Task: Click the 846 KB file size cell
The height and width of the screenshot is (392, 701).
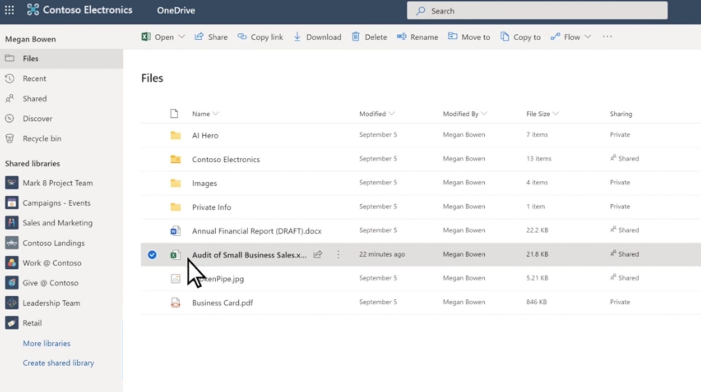Action: (x=536, y=302)
